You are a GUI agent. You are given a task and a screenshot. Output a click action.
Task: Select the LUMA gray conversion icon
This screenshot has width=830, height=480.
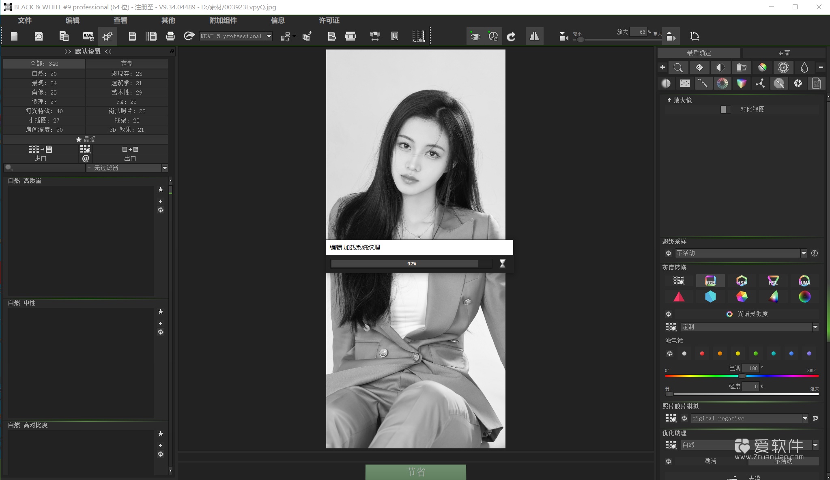[x=804, y=281]
